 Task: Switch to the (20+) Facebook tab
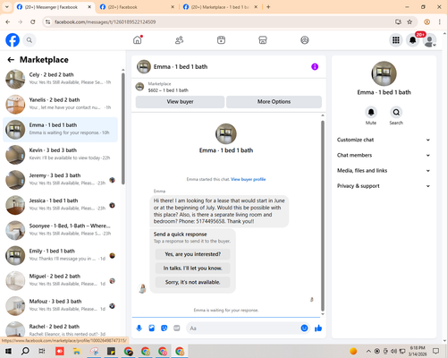[137, 7]
